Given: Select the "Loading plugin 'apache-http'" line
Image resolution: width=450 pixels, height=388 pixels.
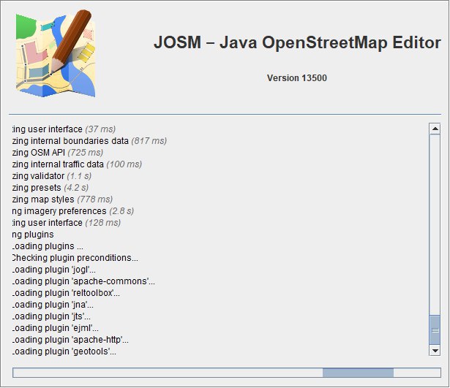Looking at the screenshot, I should pos(70,340).
